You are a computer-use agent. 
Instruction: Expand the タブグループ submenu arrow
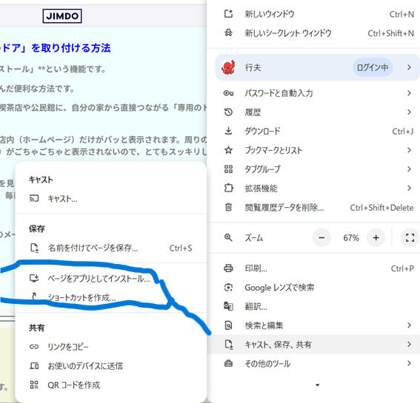pos(409,169)
